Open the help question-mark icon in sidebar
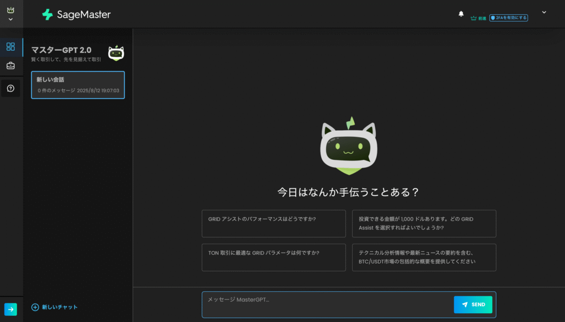 click(x=10, y=88)
